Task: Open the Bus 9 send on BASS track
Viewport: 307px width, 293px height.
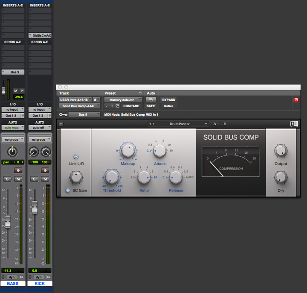Action: pos(13,72)
